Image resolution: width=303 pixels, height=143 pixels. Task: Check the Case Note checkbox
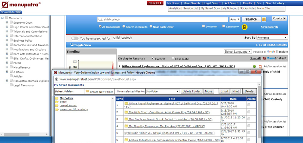click(173, 58)
